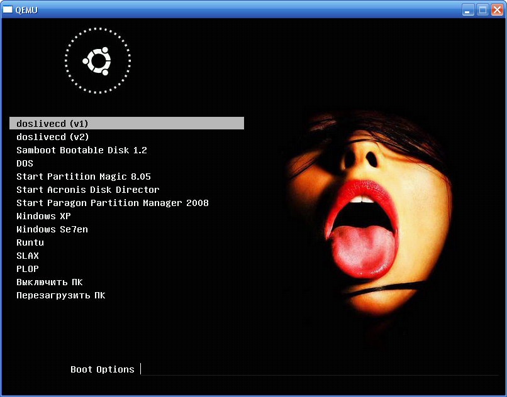Choose Start Partition Magic 8.05
The image size is (507, 397).
click(84, 177)
